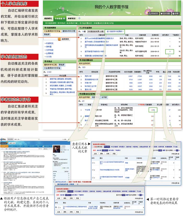Open article 基于LabVIEW的虚拟触摸屏 link
Screen dimensions: 183x216
pyautogui.click(x=99, y=38)
